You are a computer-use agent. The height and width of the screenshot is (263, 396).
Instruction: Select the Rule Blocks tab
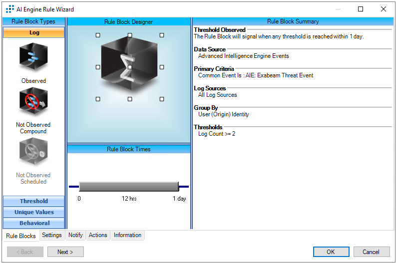pyautogui.click(x=21, y=236)
